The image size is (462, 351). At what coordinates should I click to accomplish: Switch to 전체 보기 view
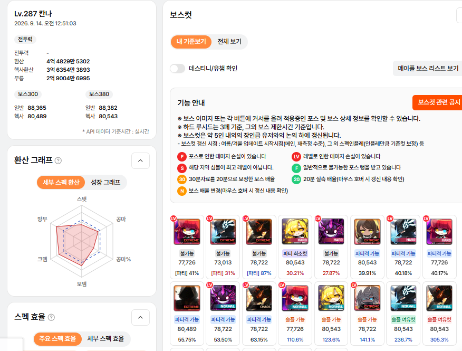(x=229, y=42)
